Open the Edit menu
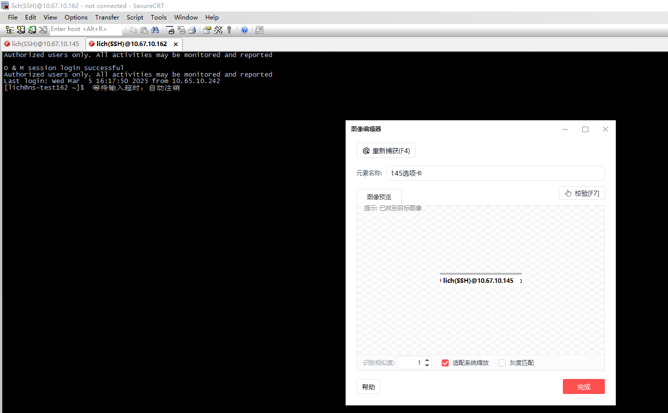Viewport: 668px width, 413px height. click(31, 17)
